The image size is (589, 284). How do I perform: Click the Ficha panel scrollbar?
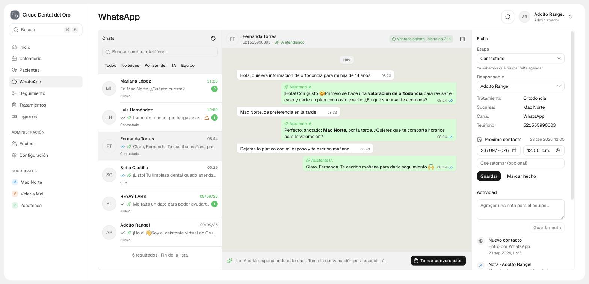(572, 115)
